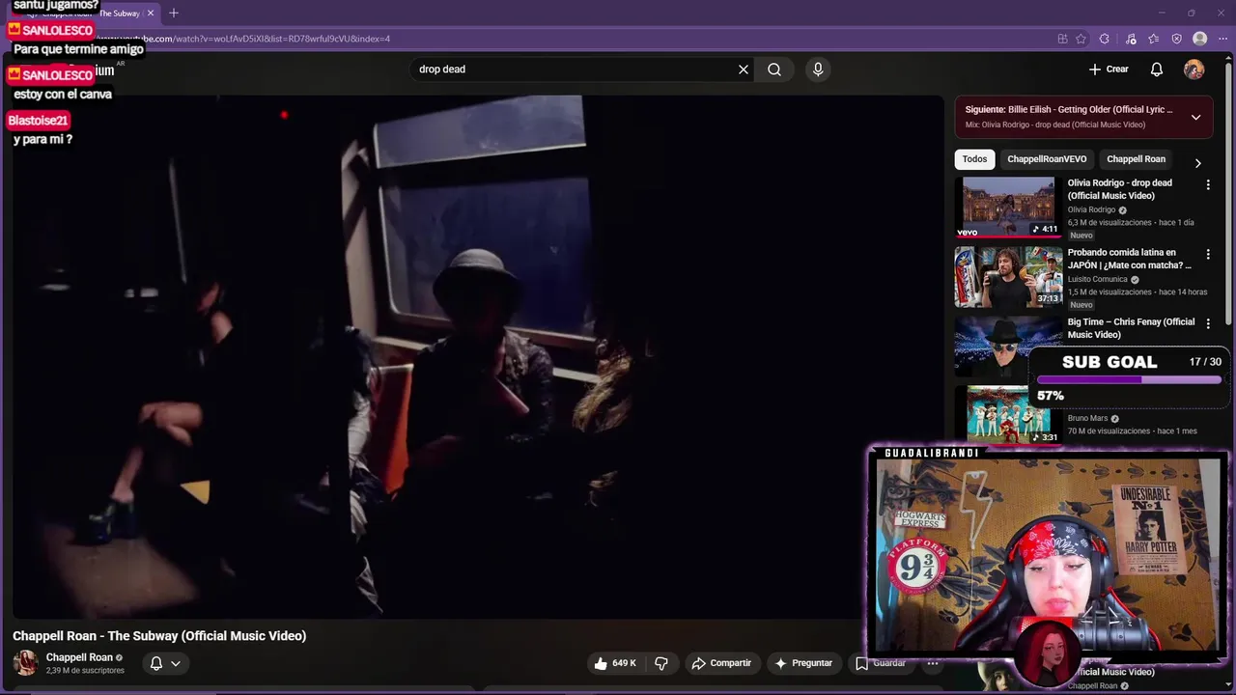Select the ChappellRoanVEVO filter chip
Viewport: 1236px width, 695px height.
(1047, 159)
